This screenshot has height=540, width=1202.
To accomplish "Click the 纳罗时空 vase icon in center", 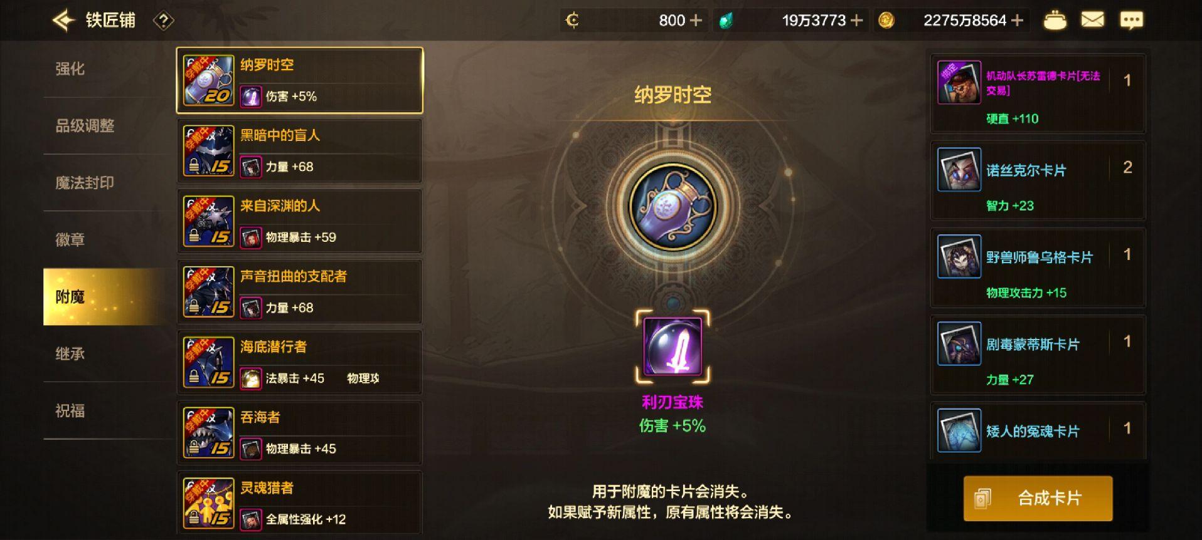I will 673,207.
